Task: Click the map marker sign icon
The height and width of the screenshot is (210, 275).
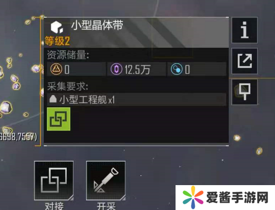Action: (245, 92)
